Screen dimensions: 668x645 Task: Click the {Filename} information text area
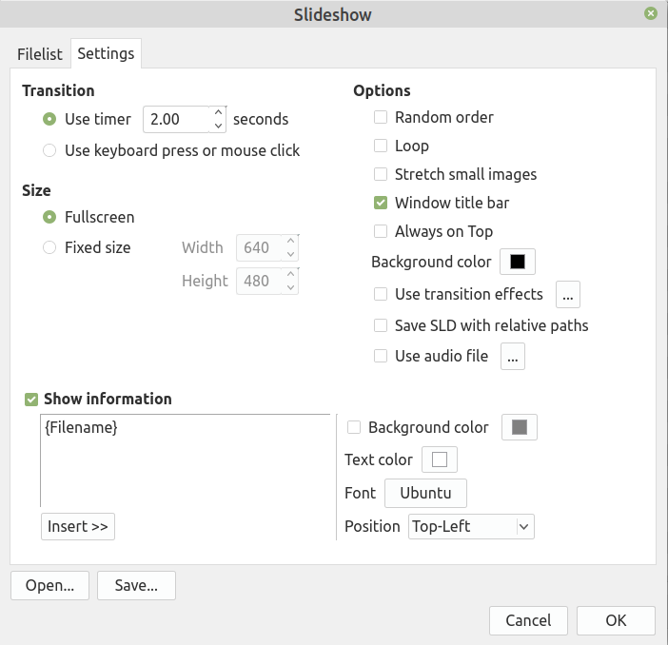186,461
